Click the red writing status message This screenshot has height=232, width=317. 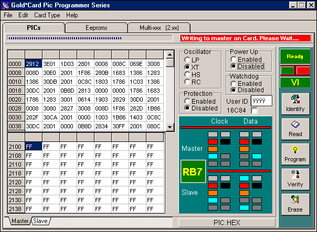point(245,38)
